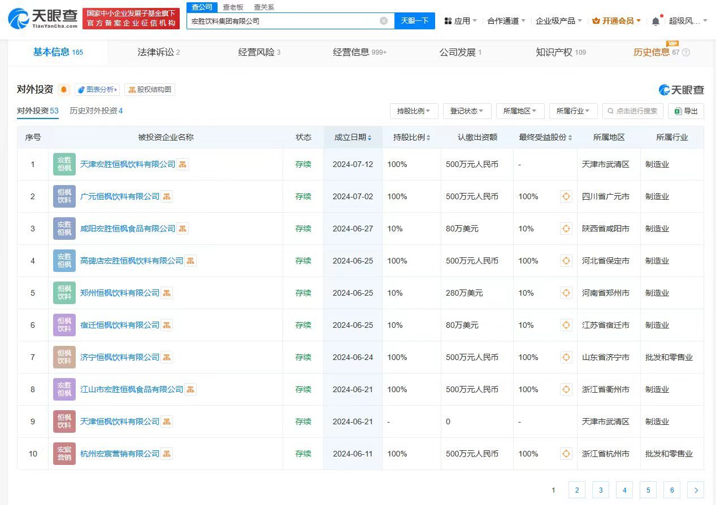Screen dimensions: 716x505
Task: Click equity chain icon beside 天津宏胜恒枫饮料有限公司
Action: (x=184, y=164)
